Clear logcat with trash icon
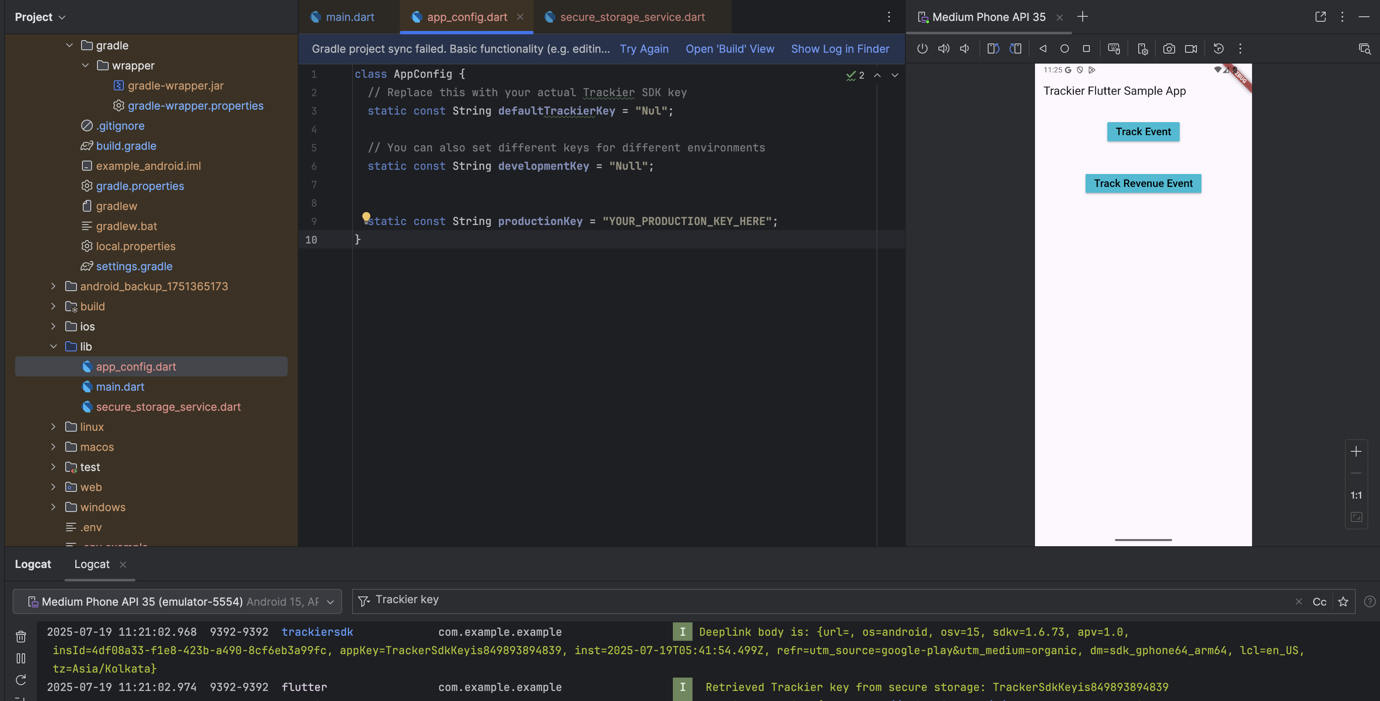Image resolution: width=1380 pixels, height=701 pixels. point(21,636)
